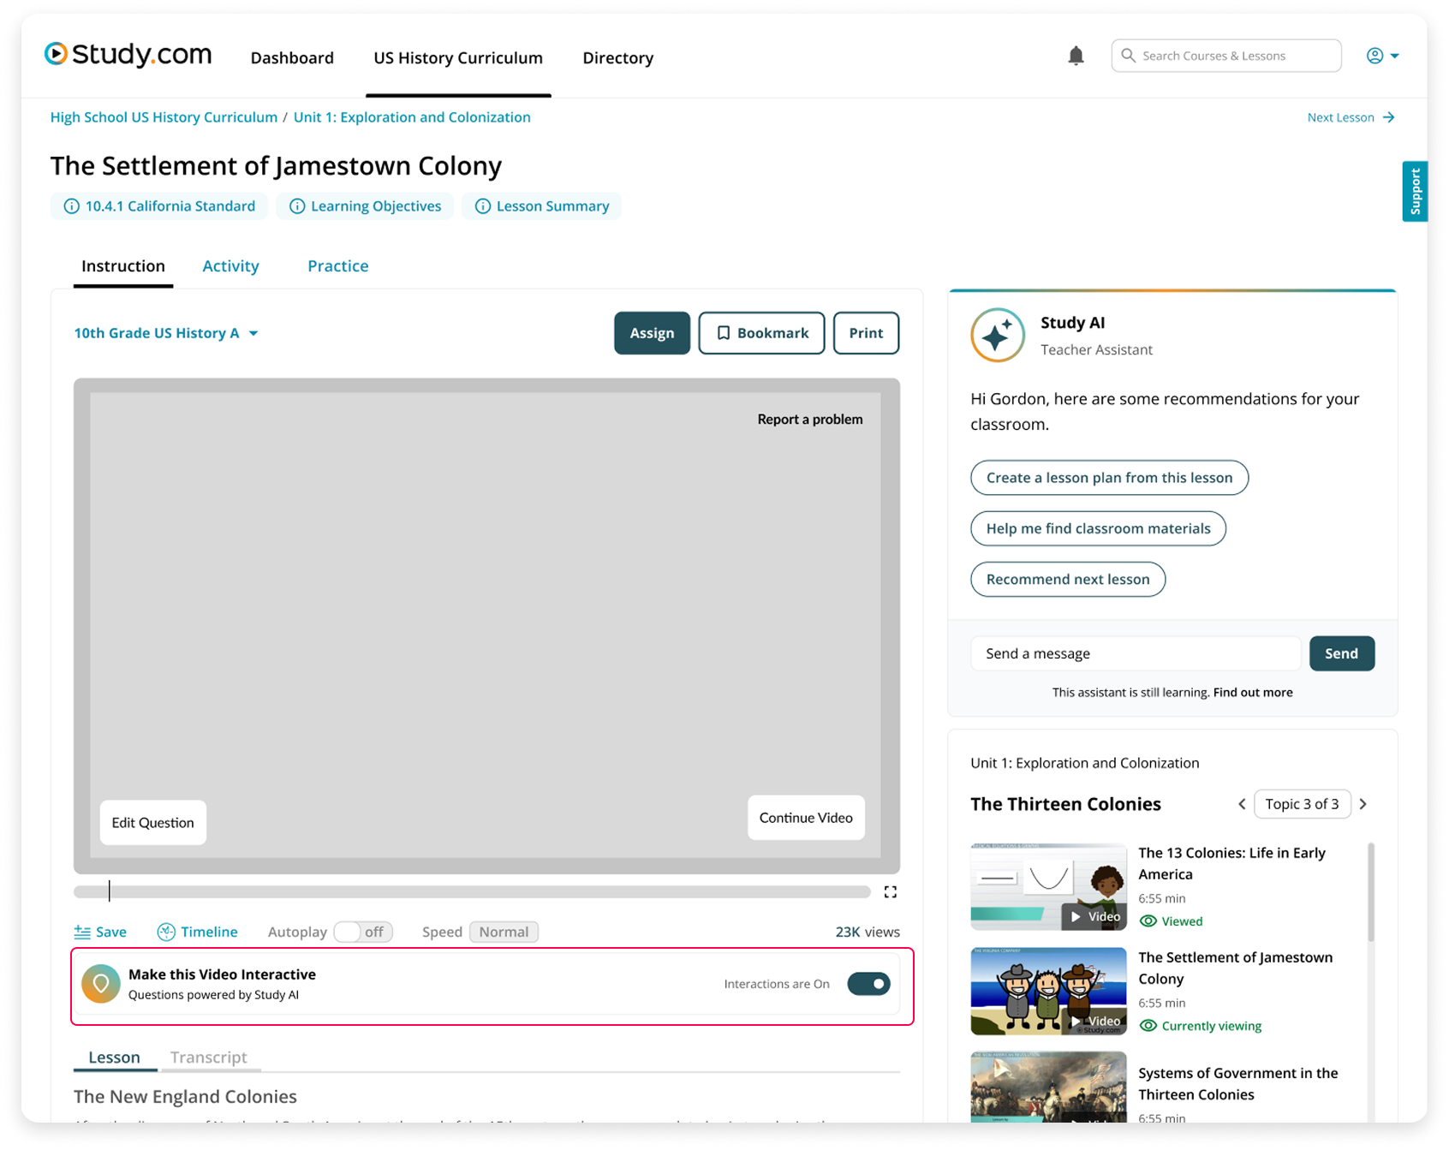The image size is (1449, 1150).
Task: Switch to the Lesson tab
Action: tap(114, 1058)
